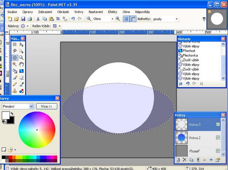The width and height of the screenshot is (228, 170).
Task: Uncheck the Pozadí layer visibility
Action: click(218, 150)
